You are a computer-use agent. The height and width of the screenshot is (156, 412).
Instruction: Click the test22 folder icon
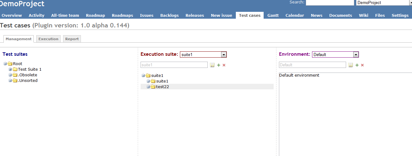(x=153, y=87)
